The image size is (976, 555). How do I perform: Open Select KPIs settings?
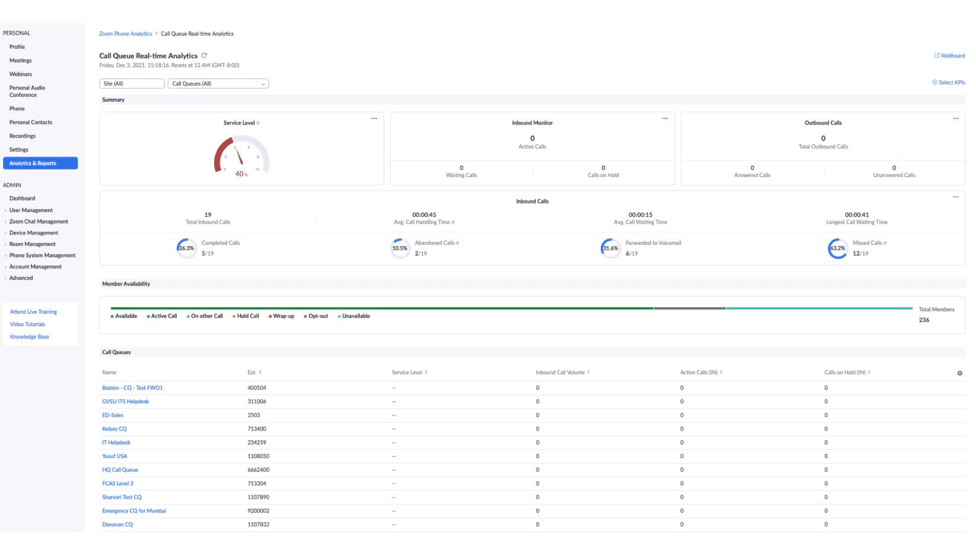click(949, 83)
